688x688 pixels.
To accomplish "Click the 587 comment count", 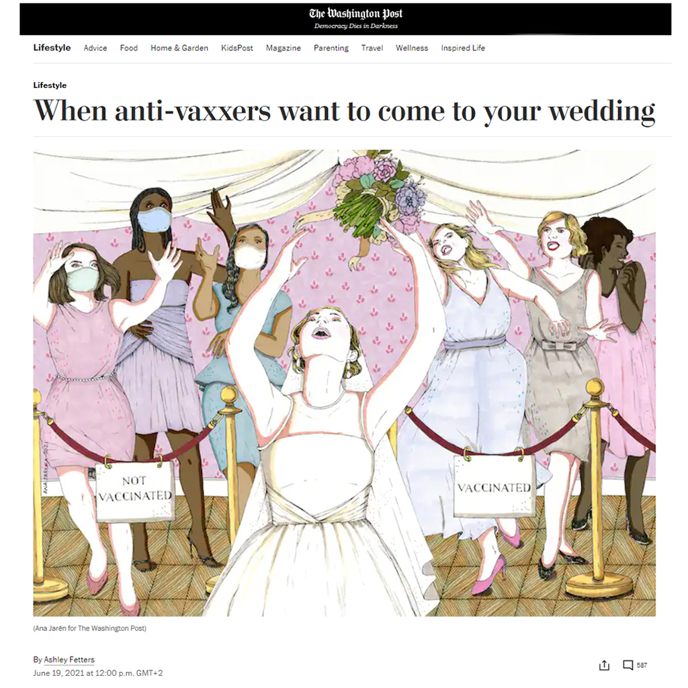I will pyautogui.click(x=642, y=665).
